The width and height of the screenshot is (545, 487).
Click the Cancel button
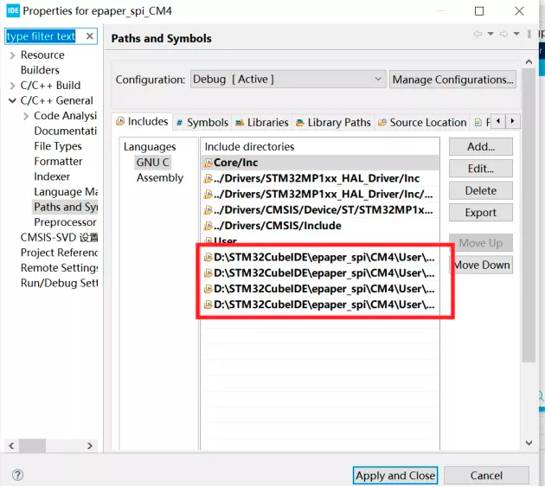(x=486, y=475)
